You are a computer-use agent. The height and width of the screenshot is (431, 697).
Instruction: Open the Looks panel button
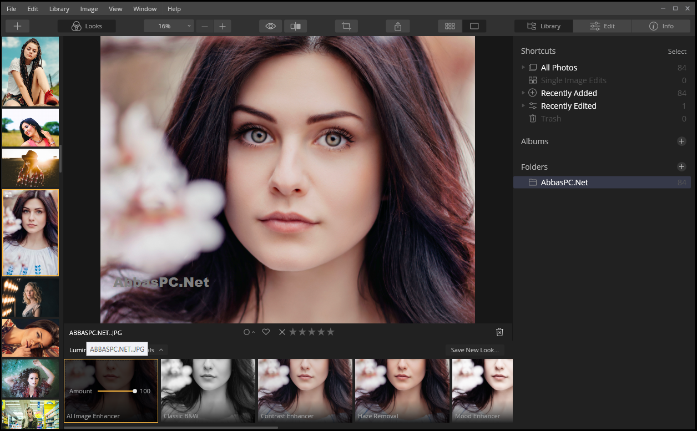tap(87, 26)
